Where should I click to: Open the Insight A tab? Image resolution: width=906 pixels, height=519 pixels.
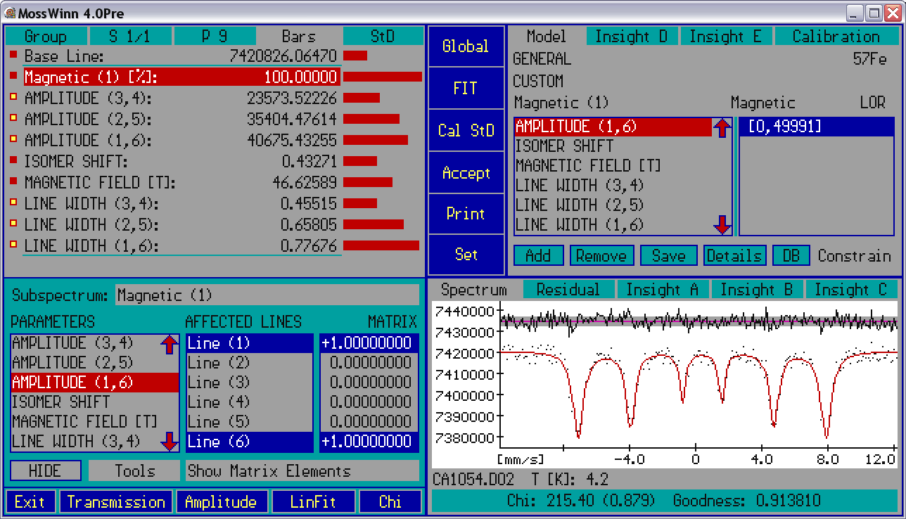click(x=663, y=290)
